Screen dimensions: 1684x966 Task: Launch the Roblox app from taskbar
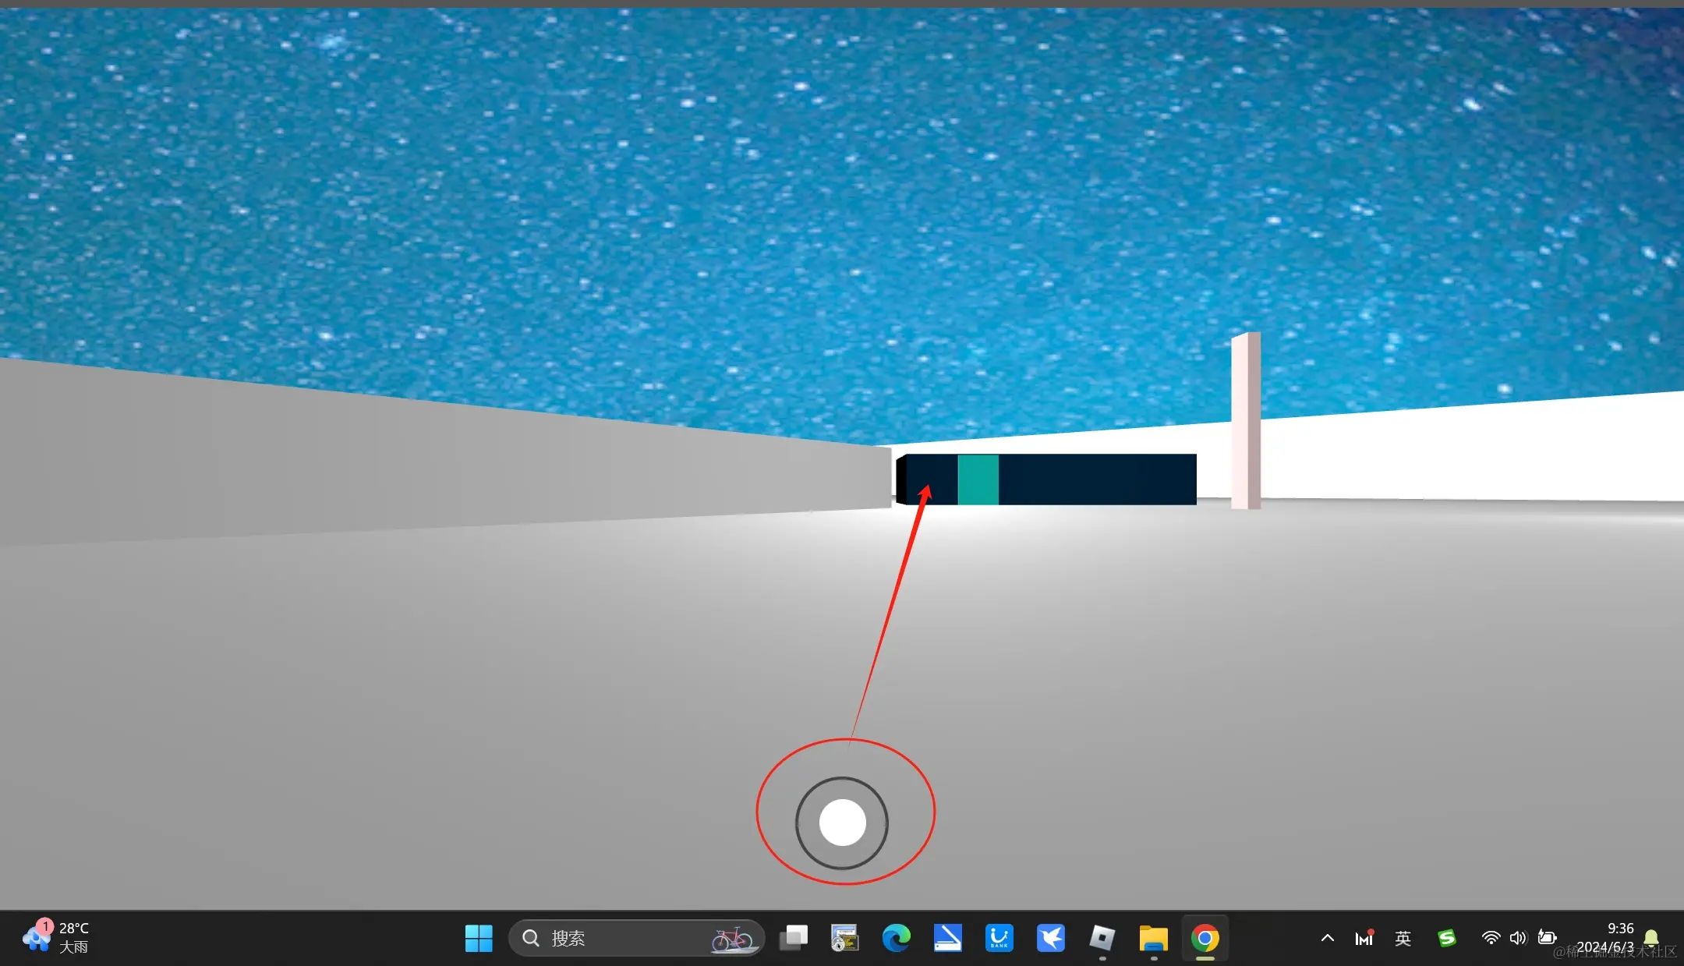click(1102, 939)
